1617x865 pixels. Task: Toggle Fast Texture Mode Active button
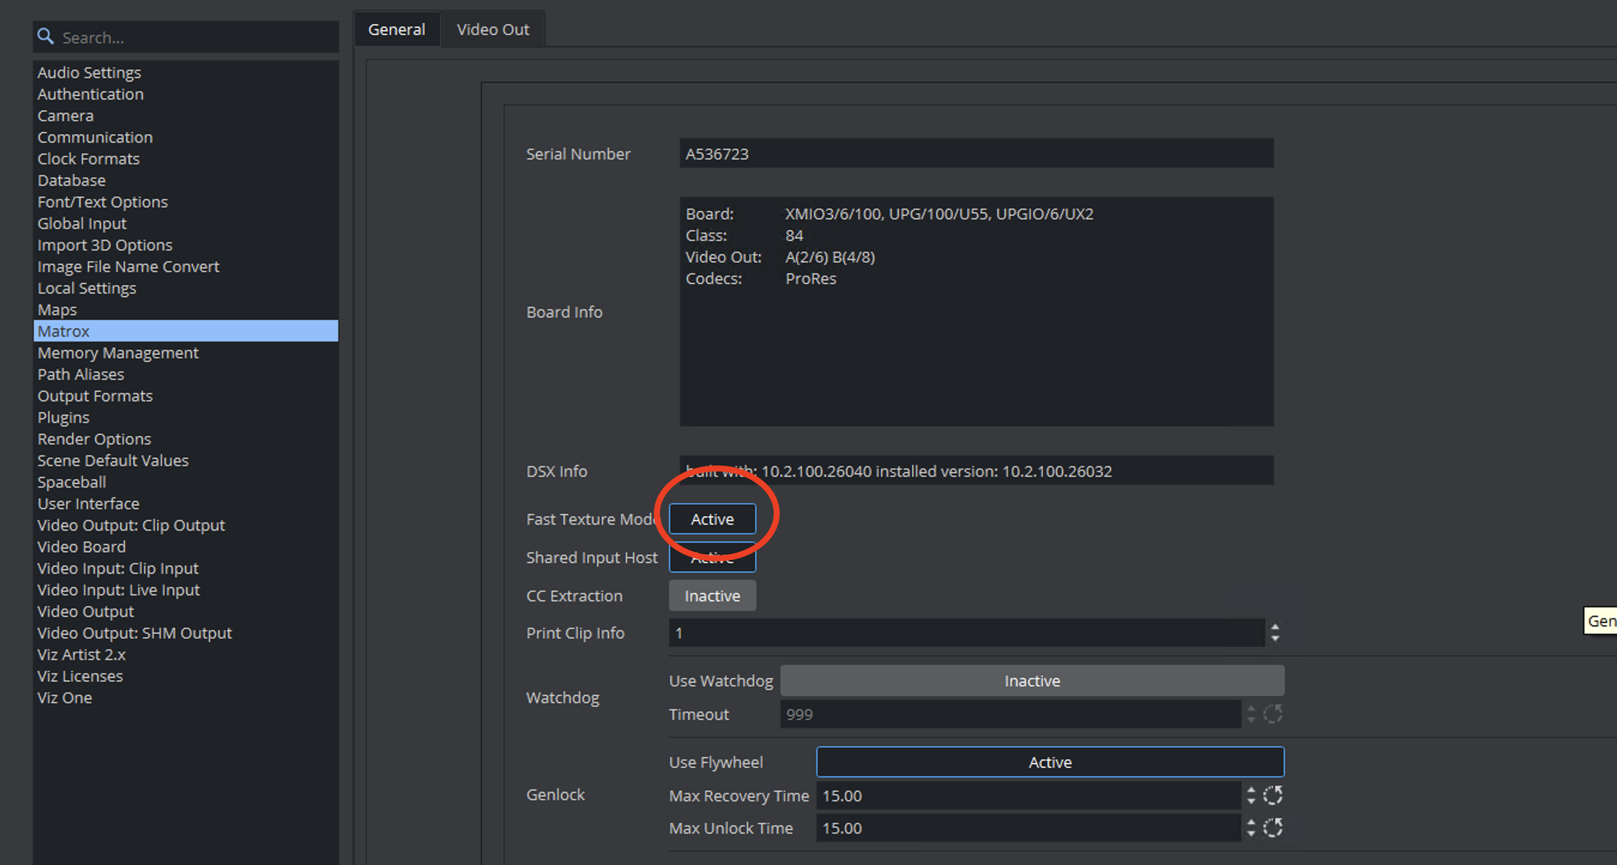point(712,519)
